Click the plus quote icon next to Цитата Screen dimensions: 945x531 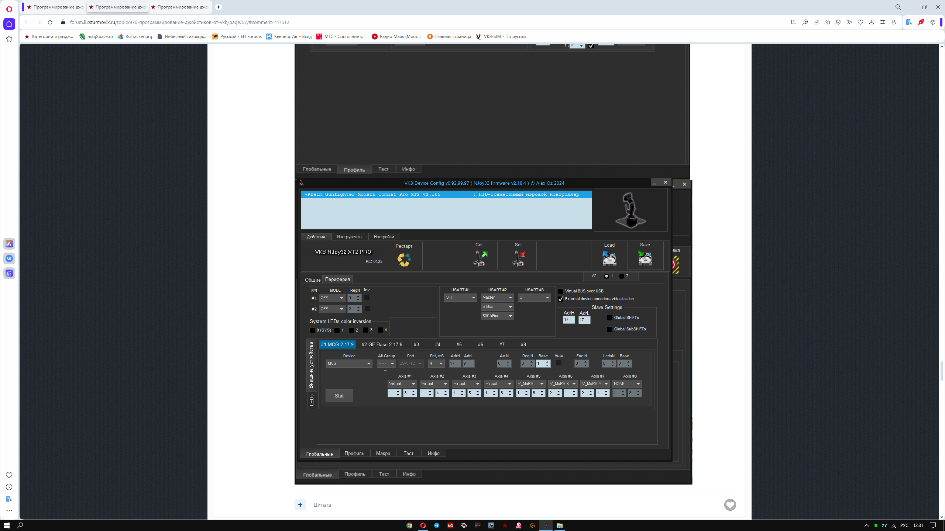tap(300, 505)
